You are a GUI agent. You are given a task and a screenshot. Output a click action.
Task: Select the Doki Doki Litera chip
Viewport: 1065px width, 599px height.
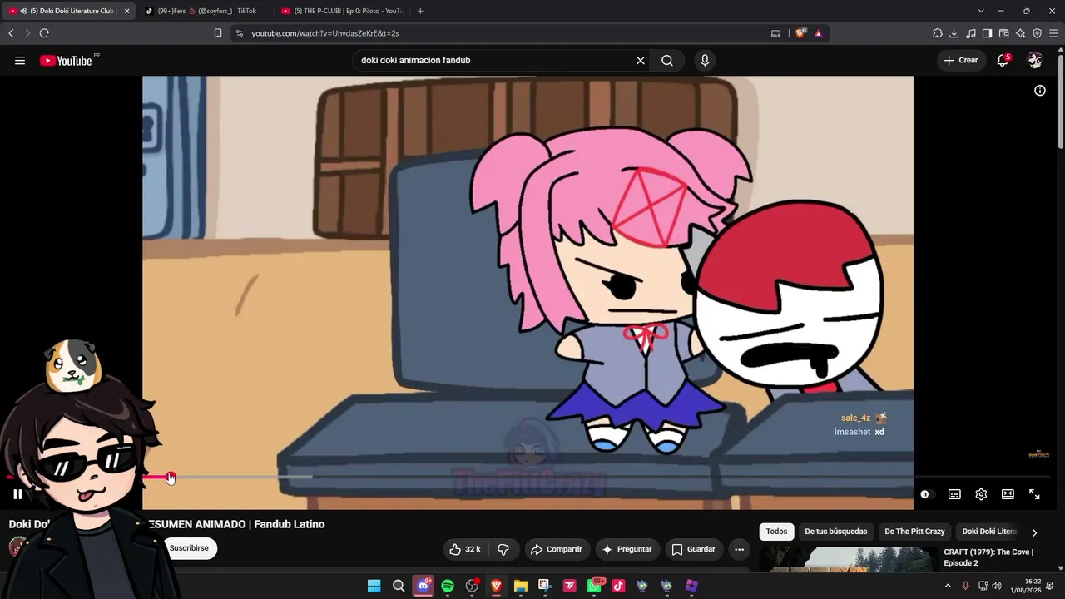pyautogui.click(x=988, y=532)
